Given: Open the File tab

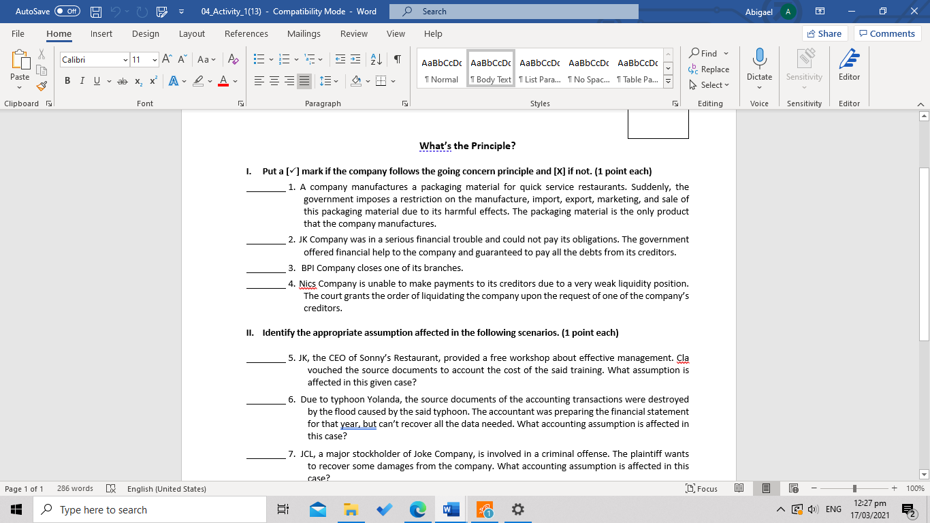Looking at the screenshot, I should pos(18,33).
